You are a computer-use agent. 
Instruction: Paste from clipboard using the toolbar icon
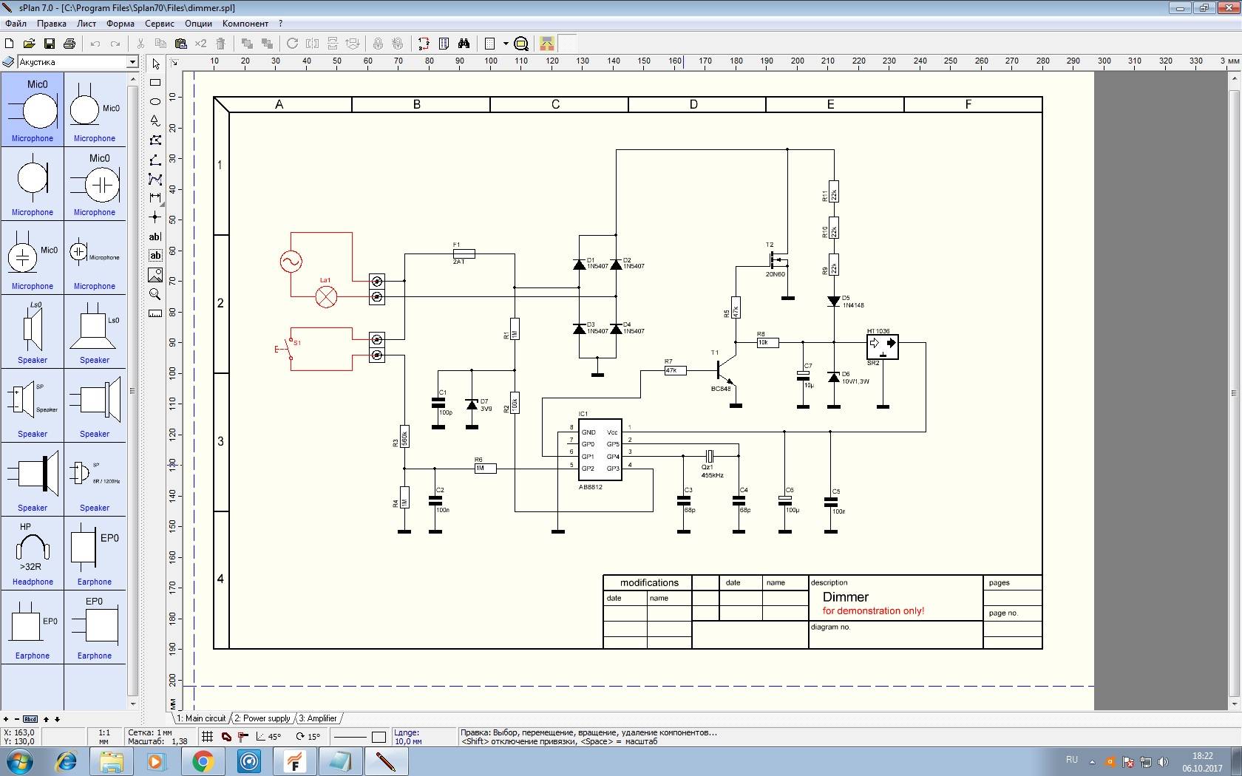click(x=180, y=44)
